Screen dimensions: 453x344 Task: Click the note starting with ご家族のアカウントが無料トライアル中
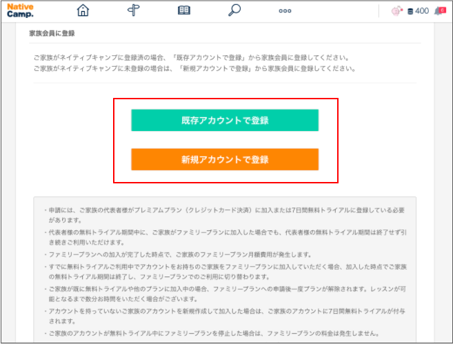coord(212,334)
